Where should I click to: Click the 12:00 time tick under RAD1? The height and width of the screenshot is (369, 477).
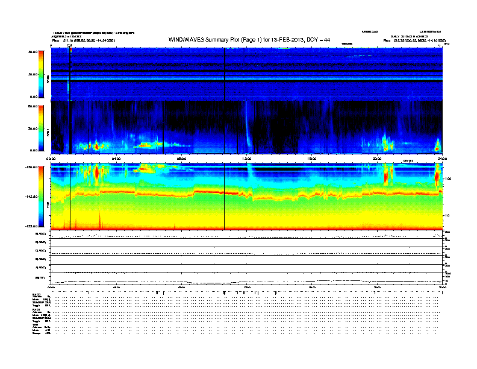pos(247,159)
